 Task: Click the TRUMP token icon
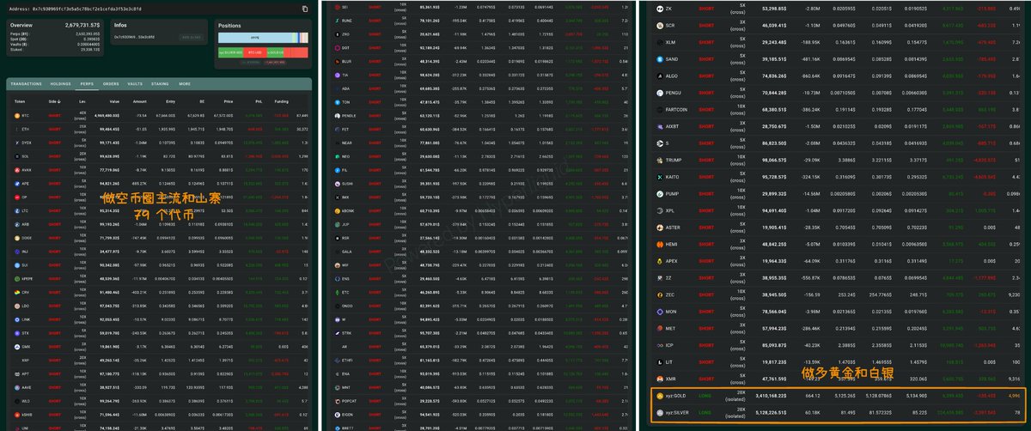660,160
